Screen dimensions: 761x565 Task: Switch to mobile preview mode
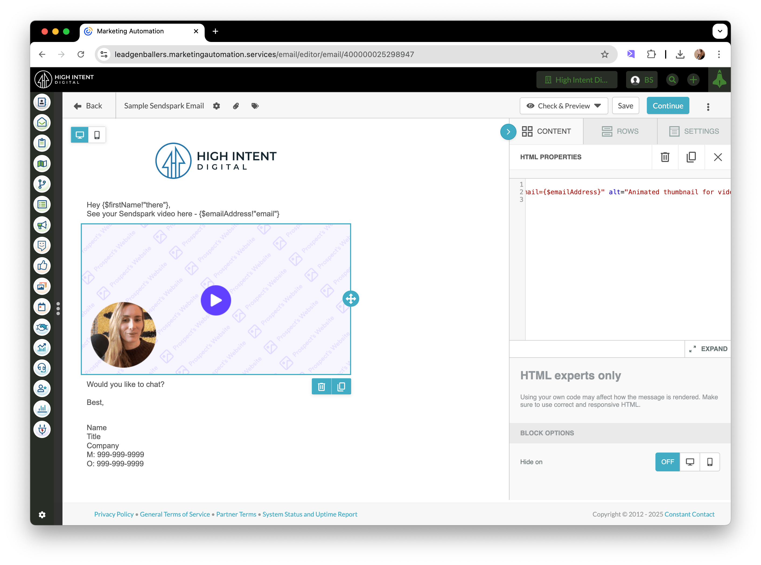click(97, 135)
